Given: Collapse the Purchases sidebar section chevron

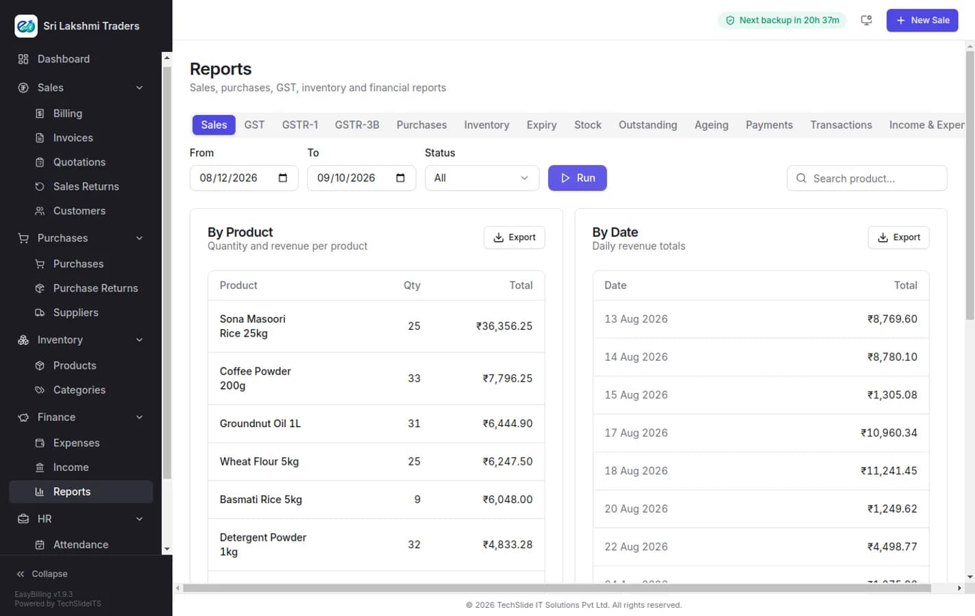Looking at the screenshot, I should tap(140, 238).
